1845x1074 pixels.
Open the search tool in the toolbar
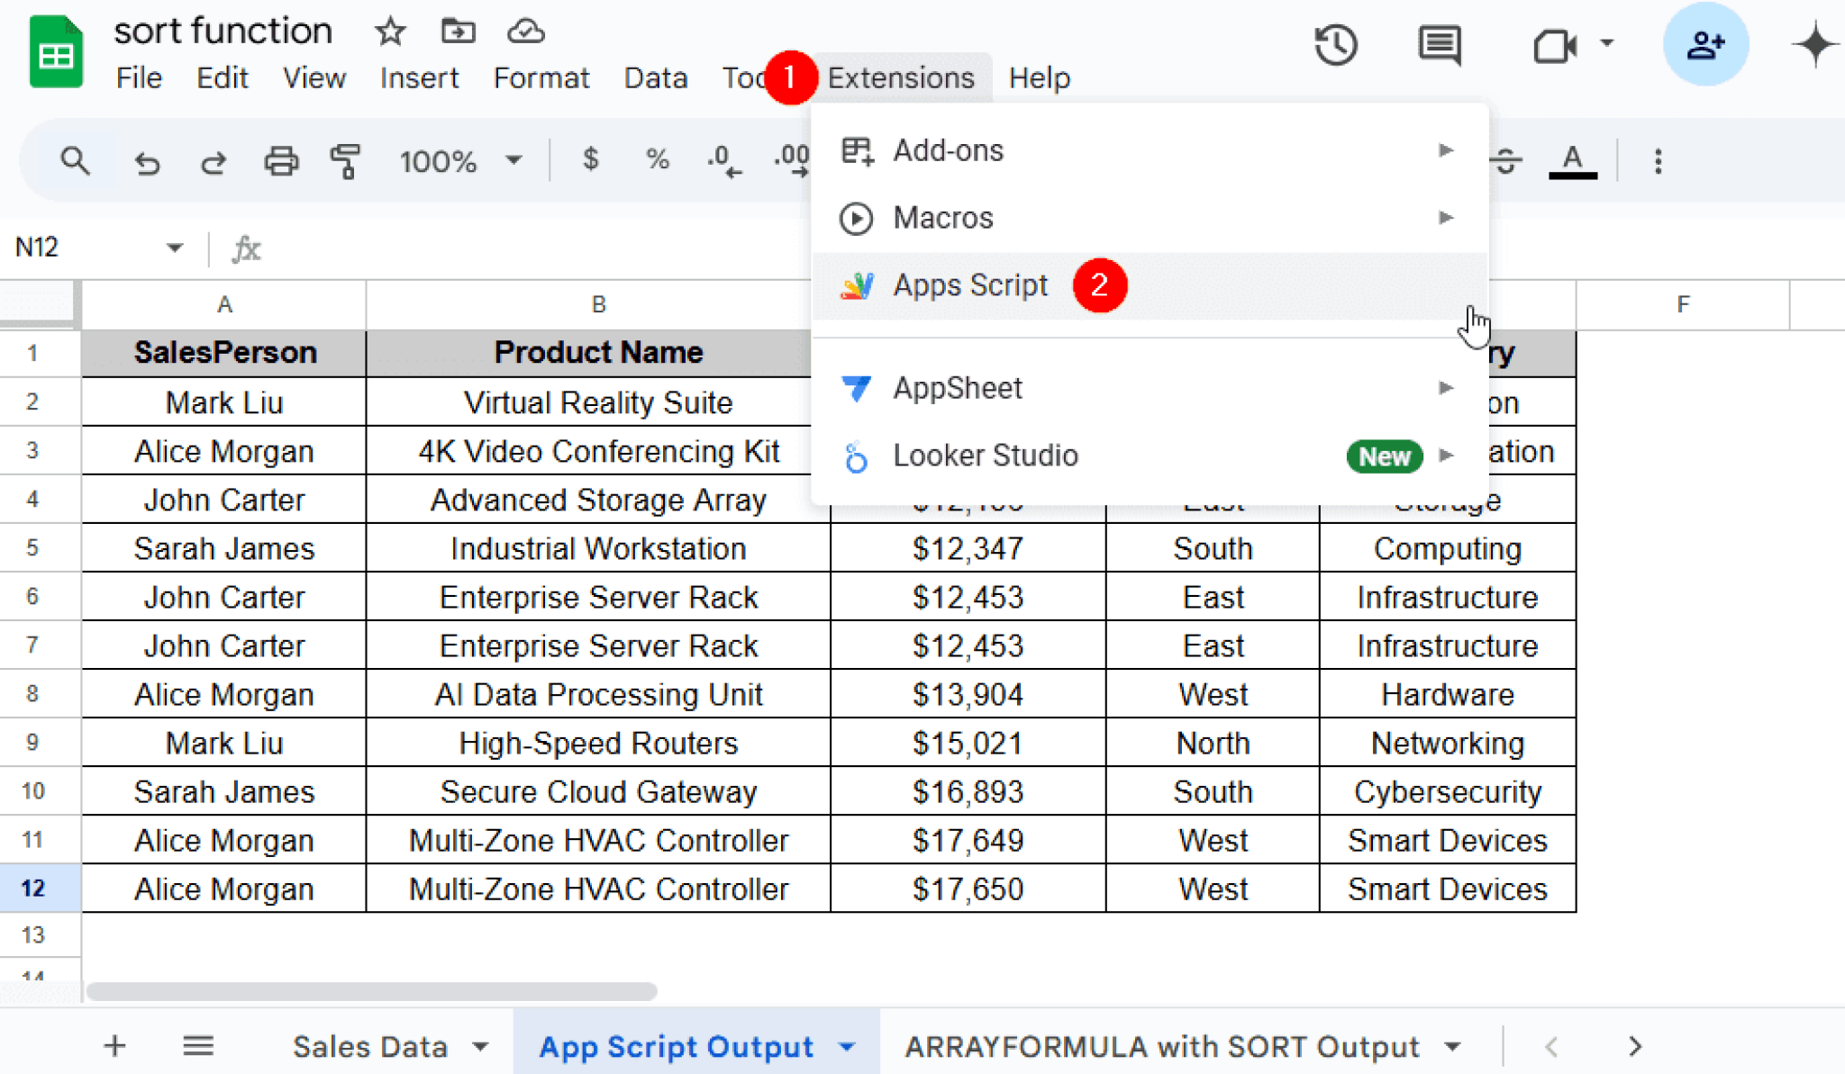(76, 161)
